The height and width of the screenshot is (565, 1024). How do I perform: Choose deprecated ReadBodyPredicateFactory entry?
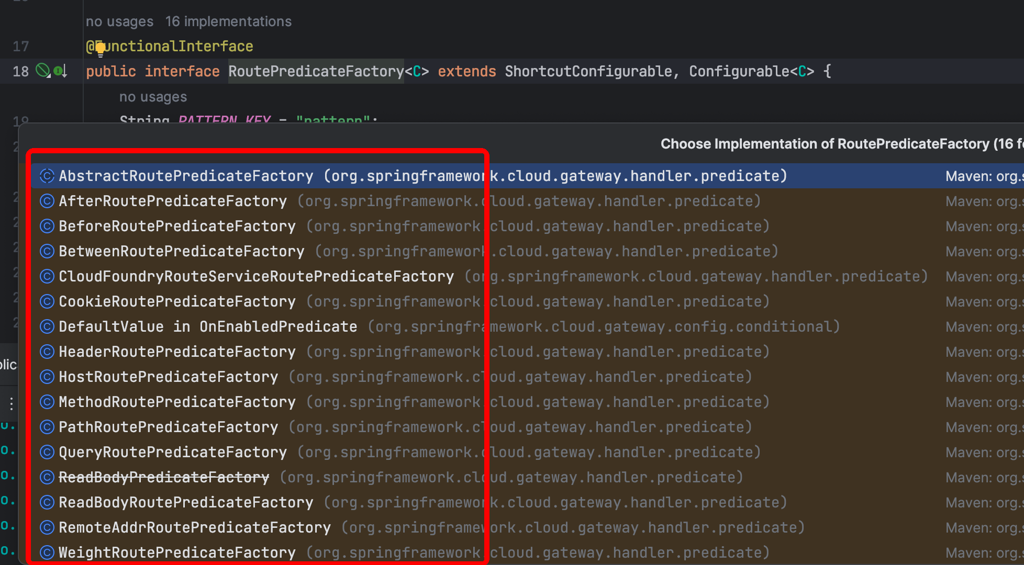pos(528,477)
